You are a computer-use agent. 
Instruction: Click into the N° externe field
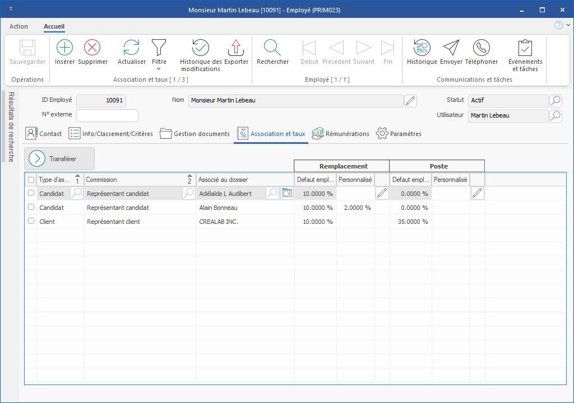[107, 116]
